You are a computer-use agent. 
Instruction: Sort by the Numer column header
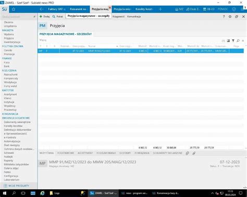tap(92, 46)
